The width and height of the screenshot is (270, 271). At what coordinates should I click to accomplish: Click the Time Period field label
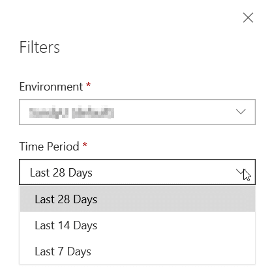click(x=49, y=146)
